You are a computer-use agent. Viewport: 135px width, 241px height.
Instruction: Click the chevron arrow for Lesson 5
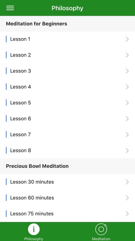click(x=127, y=103)
